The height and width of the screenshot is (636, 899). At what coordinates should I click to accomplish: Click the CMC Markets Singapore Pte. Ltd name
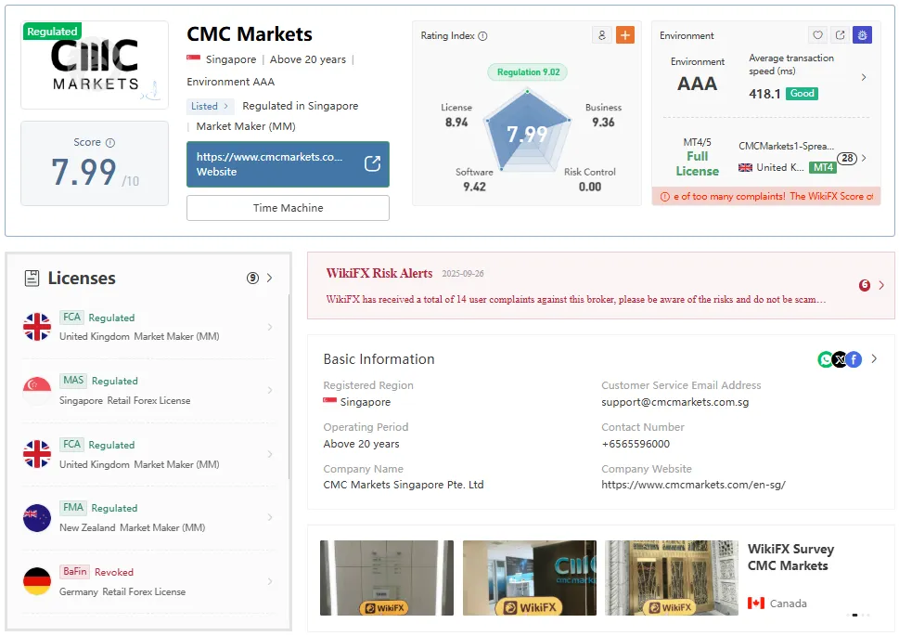(x=403, y=485)
